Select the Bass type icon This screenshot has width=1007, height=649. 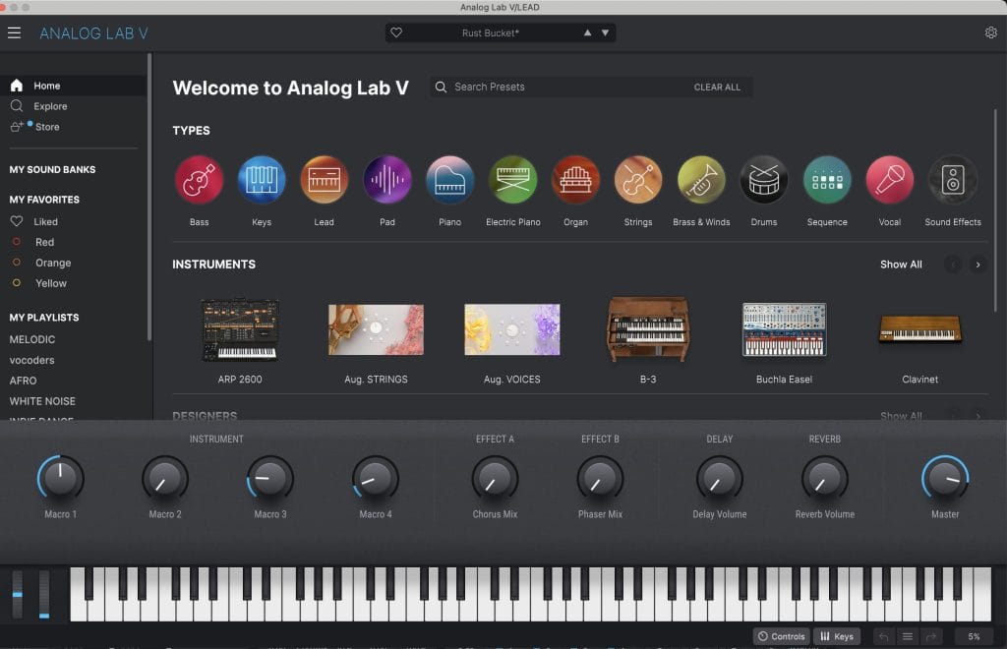point(199,180)
